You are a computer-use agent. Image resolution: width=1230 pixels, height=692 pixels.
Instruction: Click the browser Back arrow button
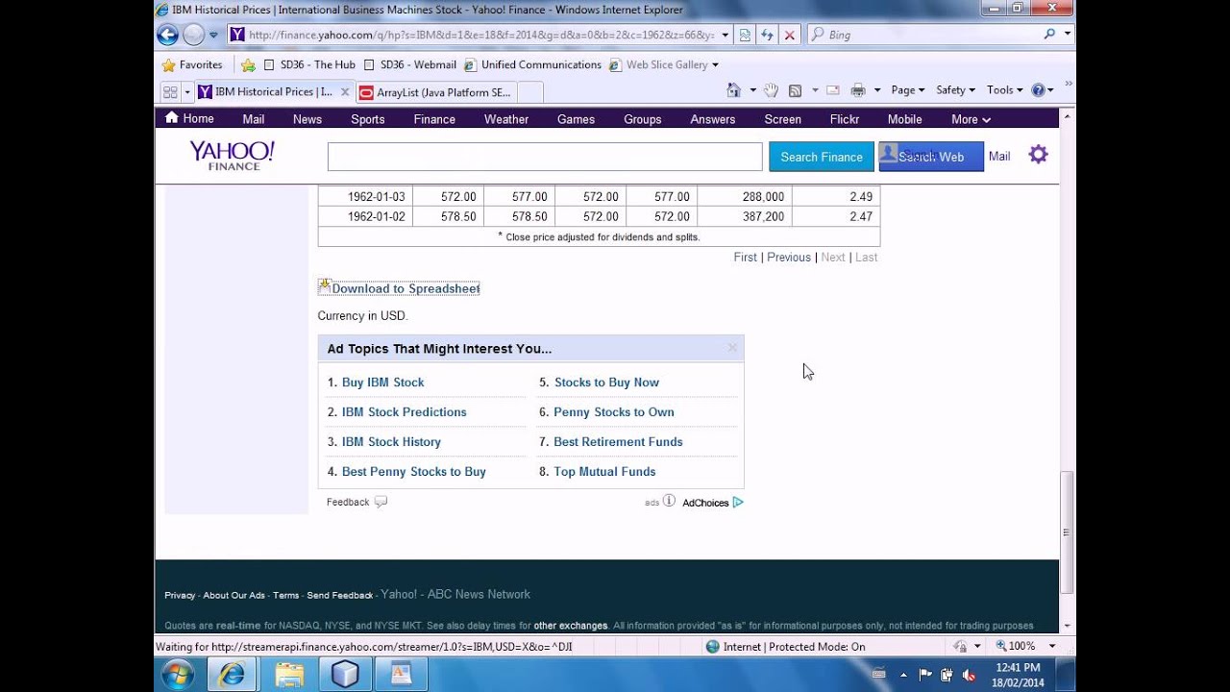(x=167, y=35)
